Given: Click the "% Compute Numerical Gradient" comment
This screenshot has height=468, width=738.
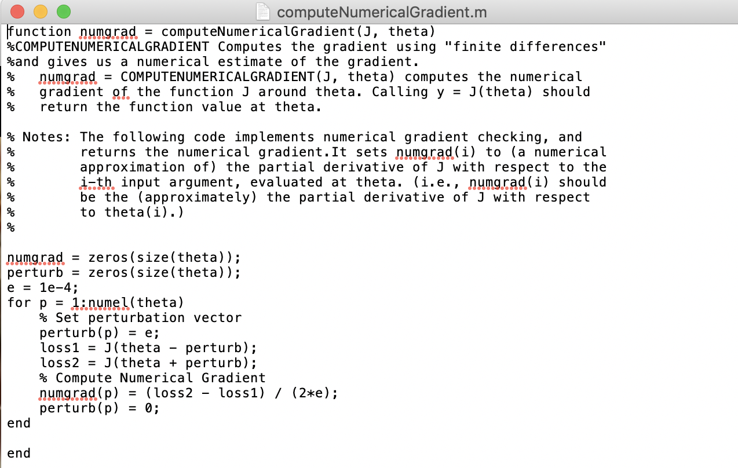Looking at the screenshot, I should pyautogui.click(x=152, y=378).
